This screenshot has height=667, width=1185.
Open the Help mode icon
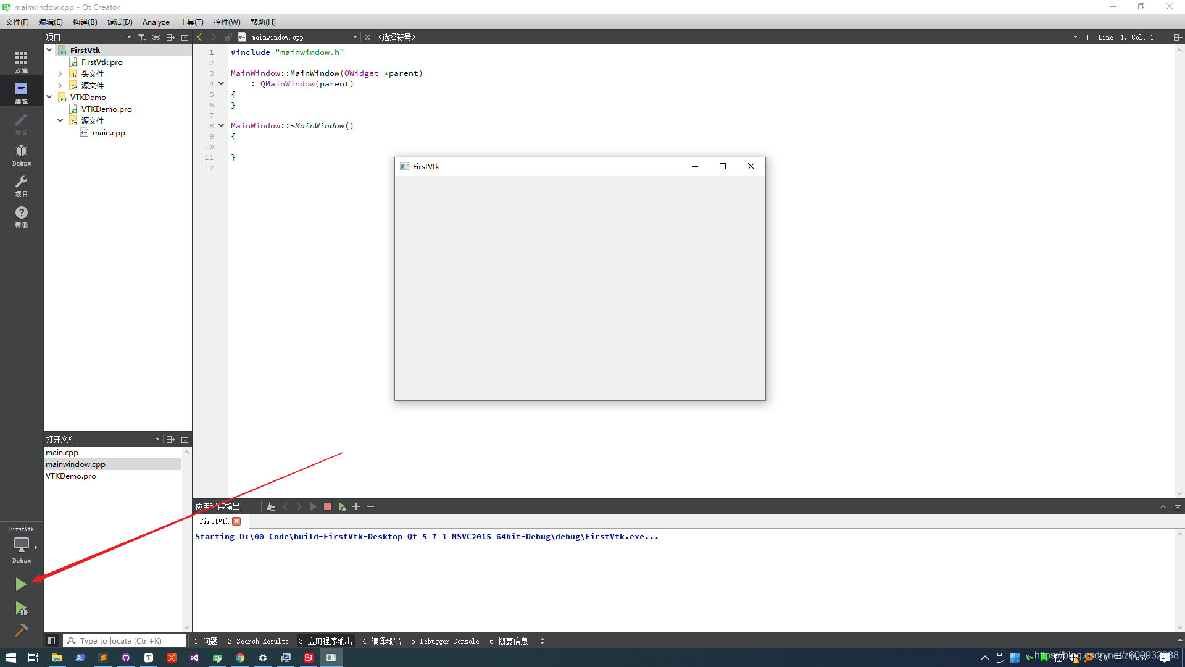coord(21,216)
